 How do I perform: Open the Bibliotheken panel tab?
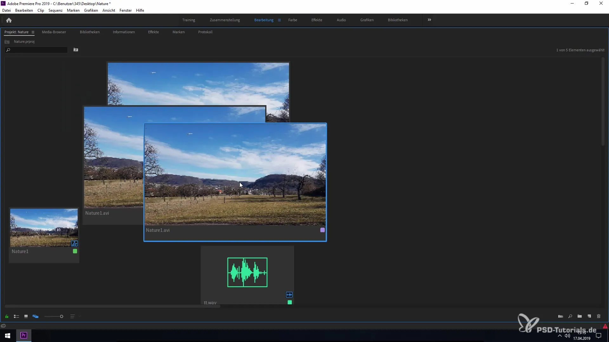90,32
